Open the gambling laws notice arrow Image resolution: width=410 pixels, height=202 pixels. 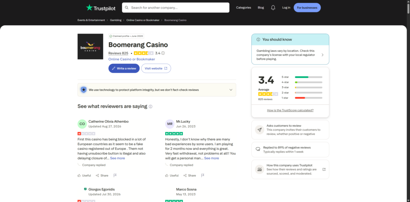tap(322, 55)
